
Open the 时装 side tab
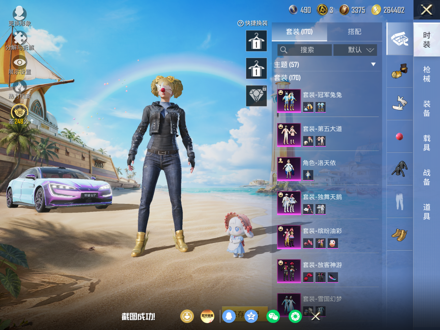426,40
